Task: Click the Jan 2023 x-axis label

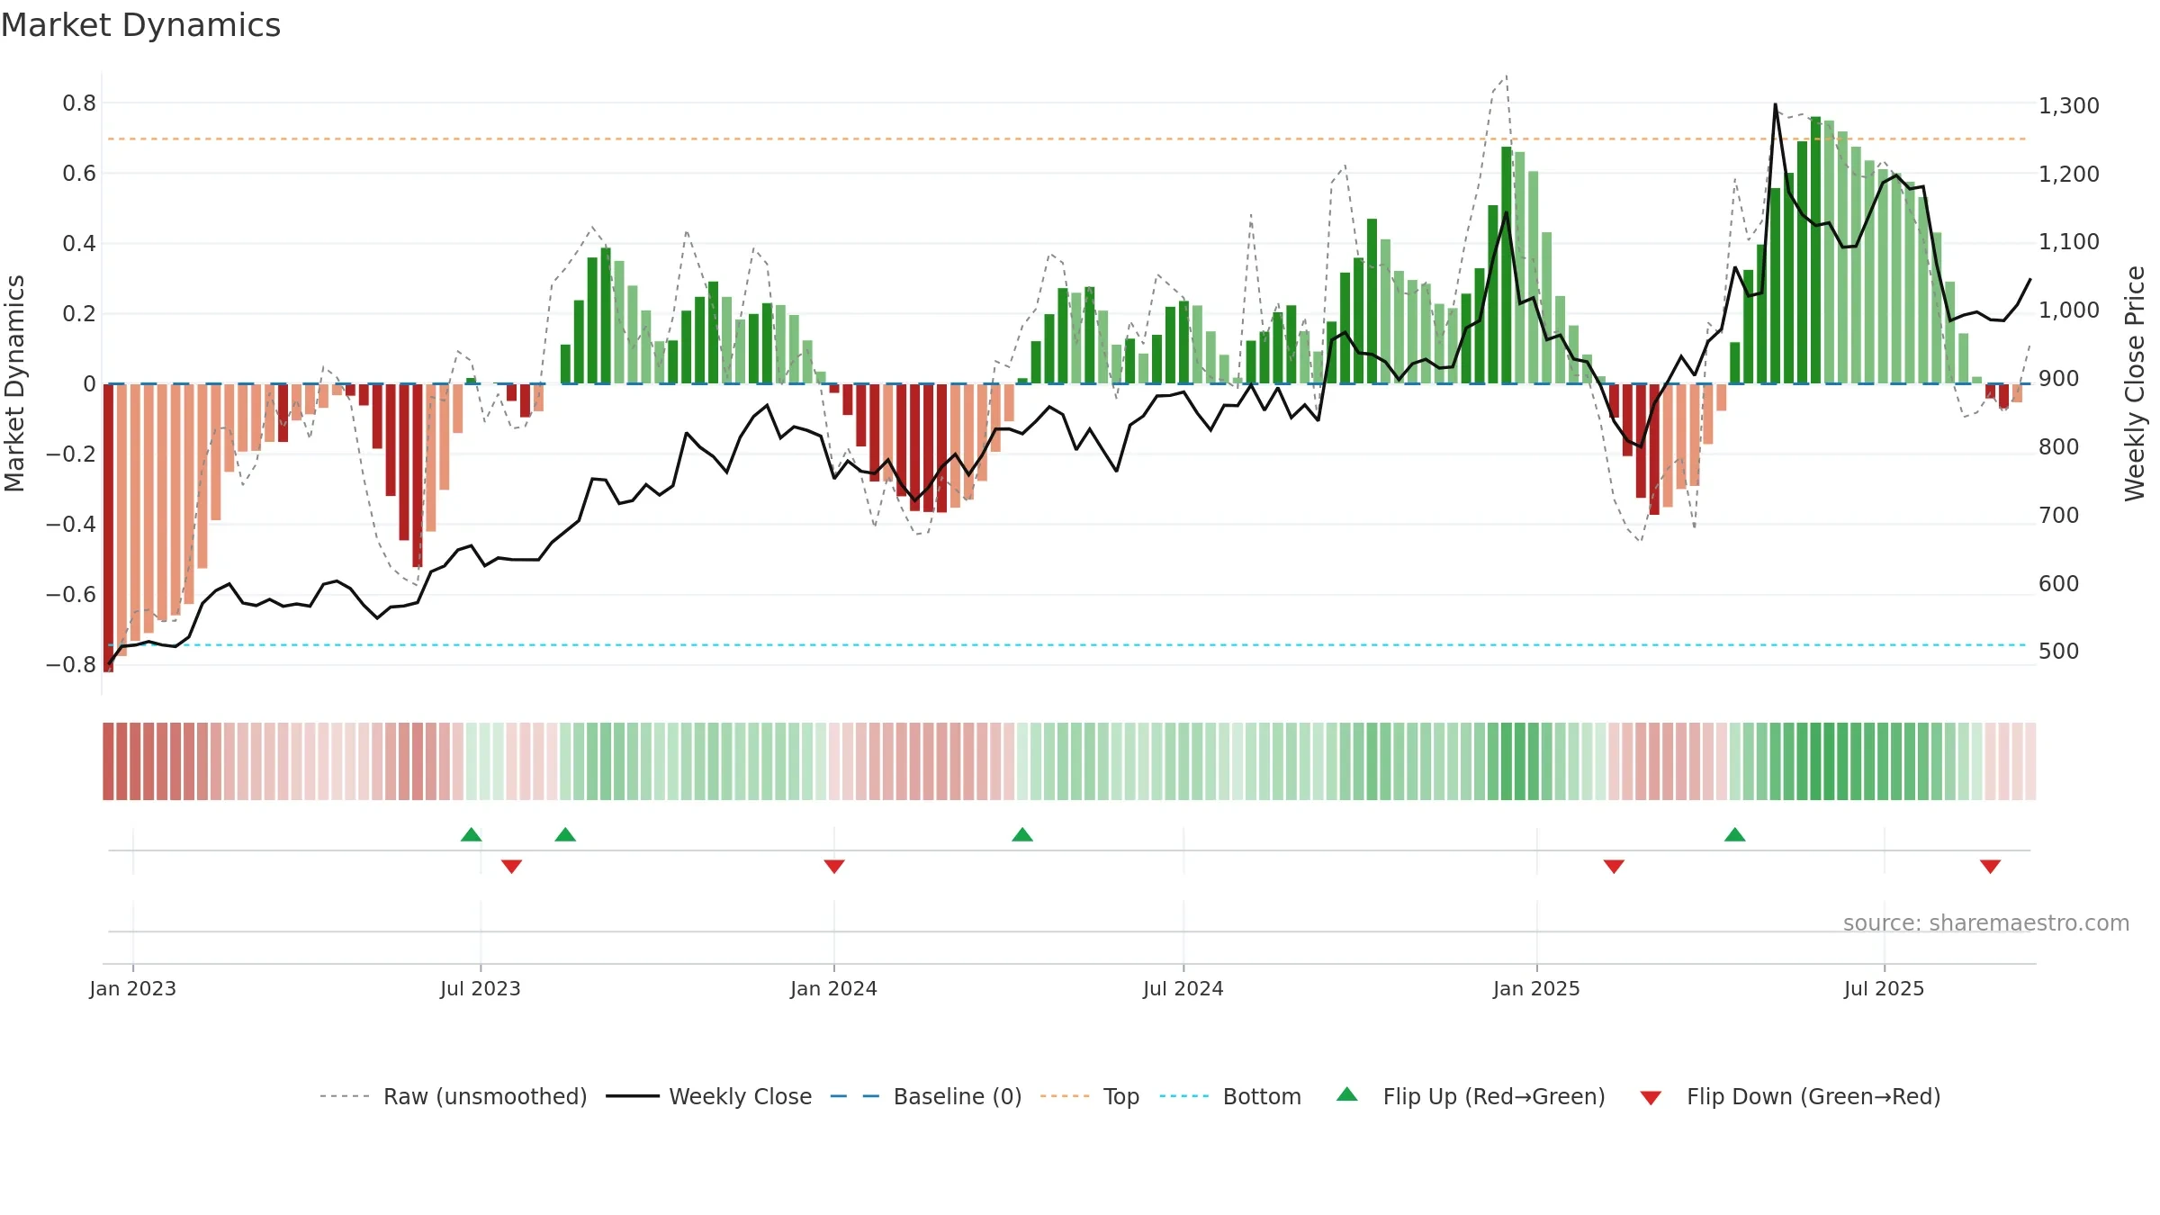Action: click(x=133, y=988)
